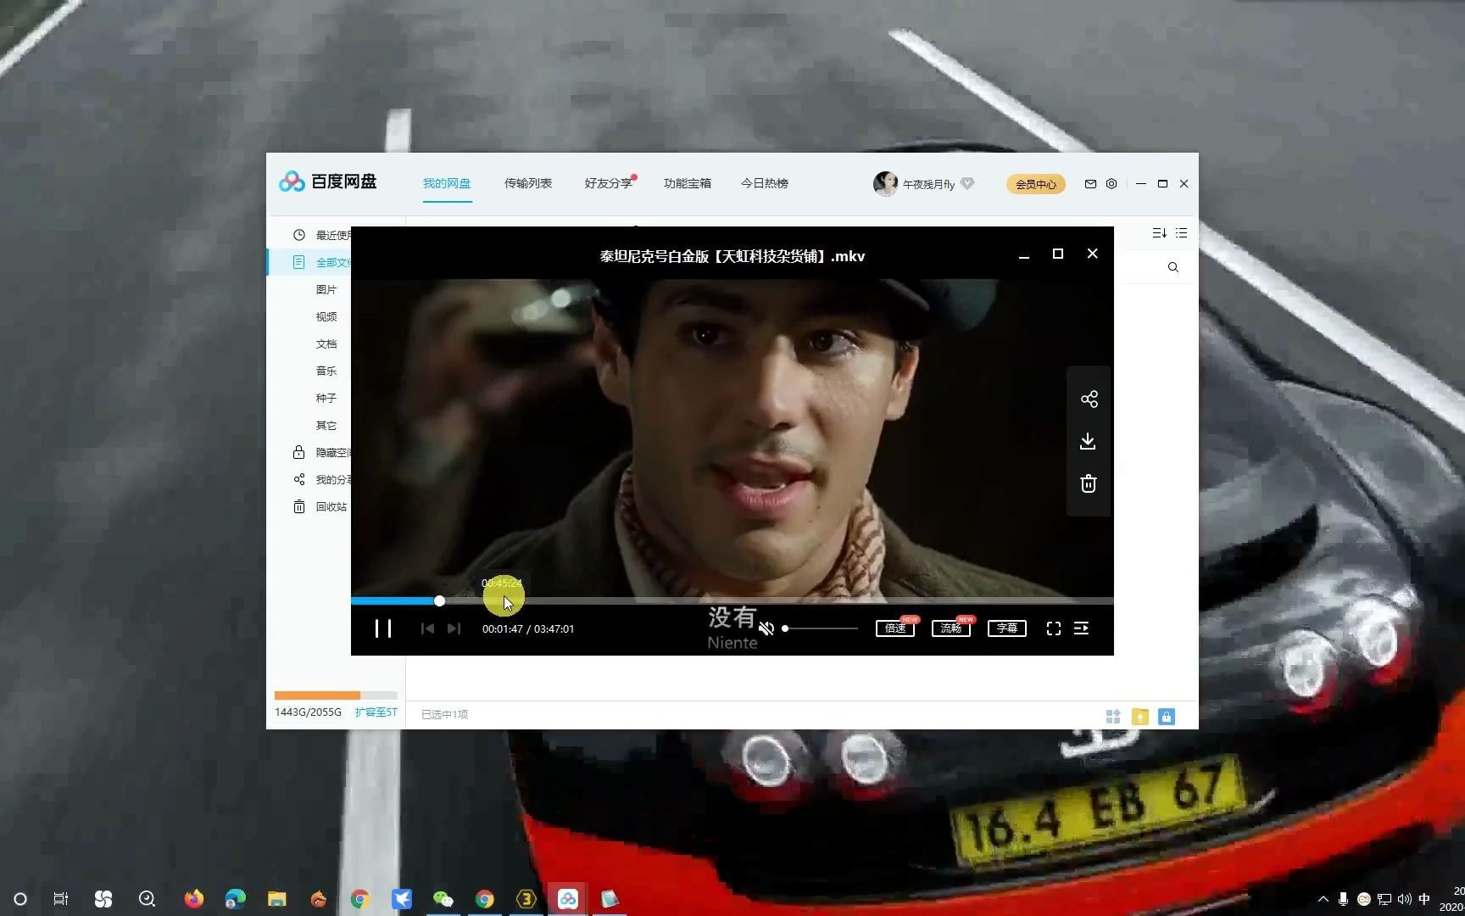Image resolution: width=1465 pixels, height=916 pixels.
Task: Skip to next video
Action: (454, 628)
